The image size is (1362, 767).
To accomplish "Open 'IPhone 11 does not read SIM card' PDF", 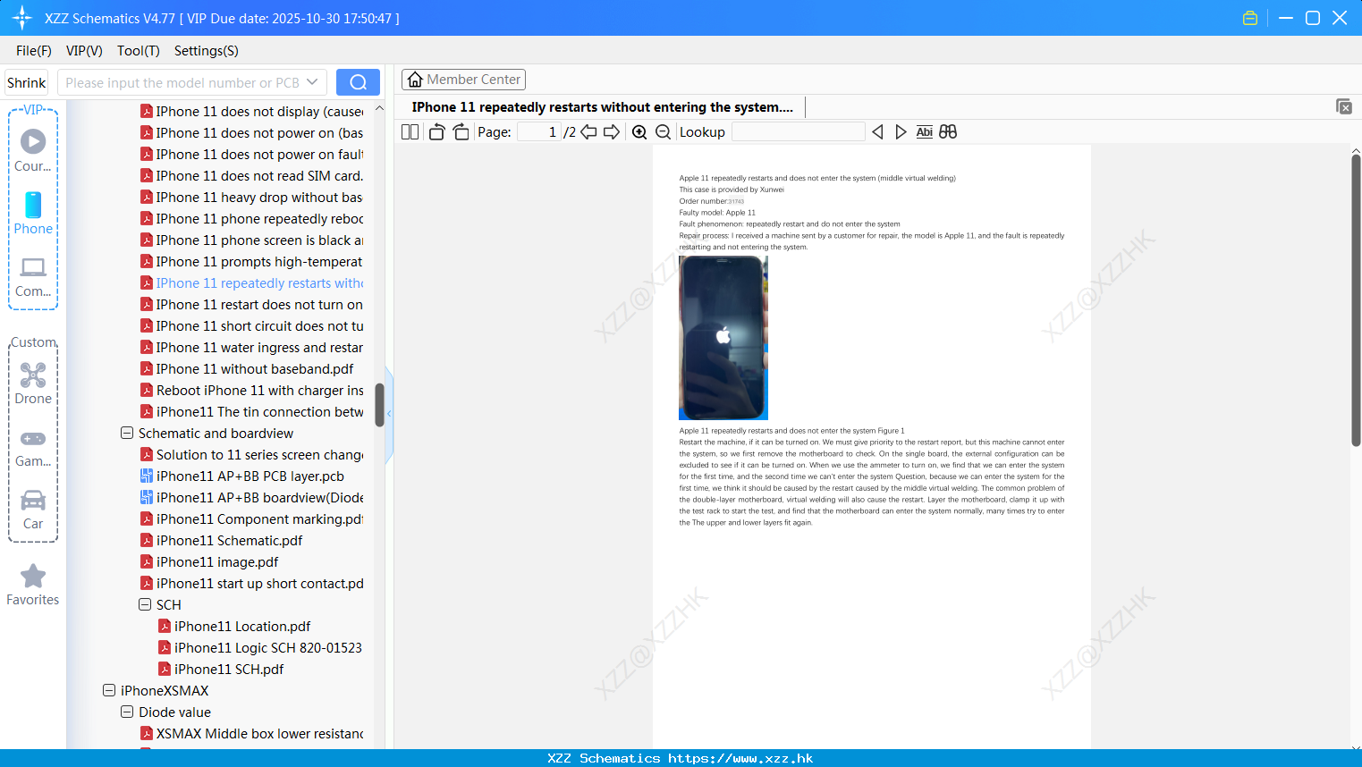I will coord(252,175).
